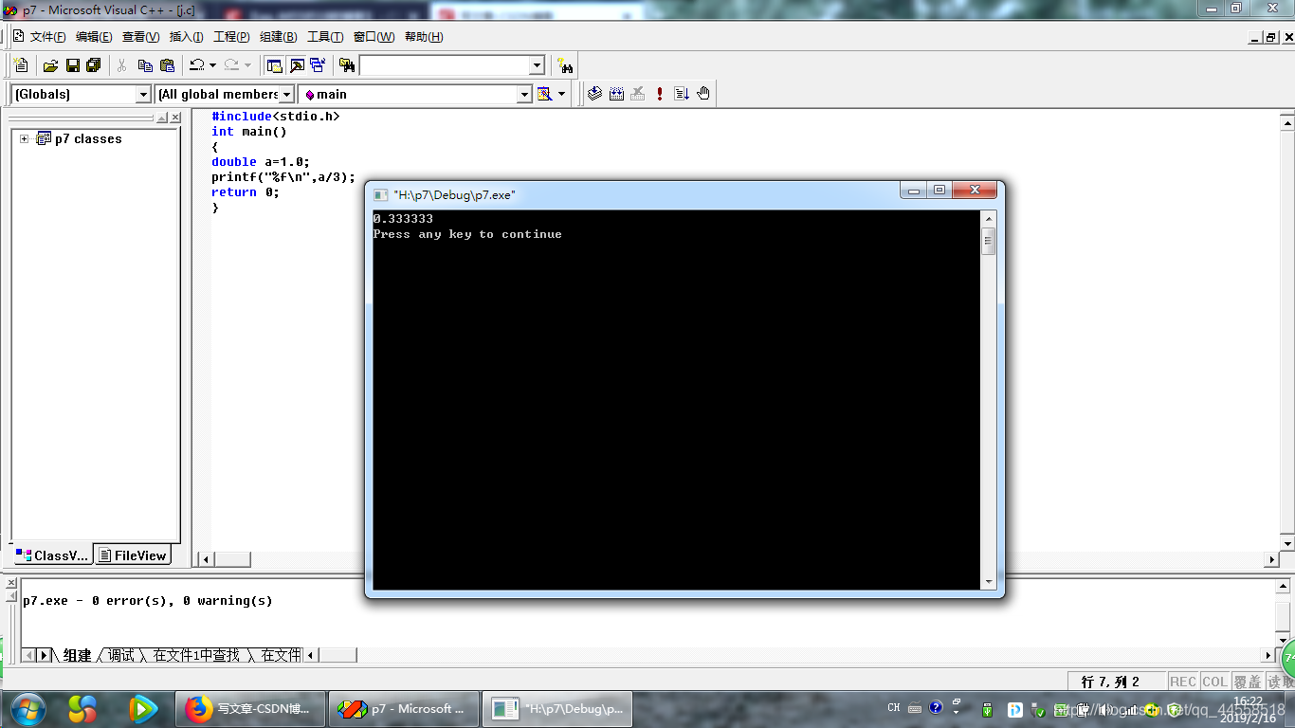
Task: Click the red exclamation Execute Program icon
Action: pos(660,94)
